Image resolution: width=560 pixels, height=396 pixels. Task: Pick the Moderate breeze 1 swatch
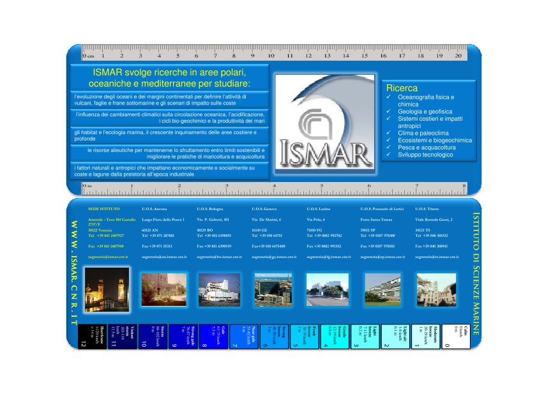pos(426,337)
